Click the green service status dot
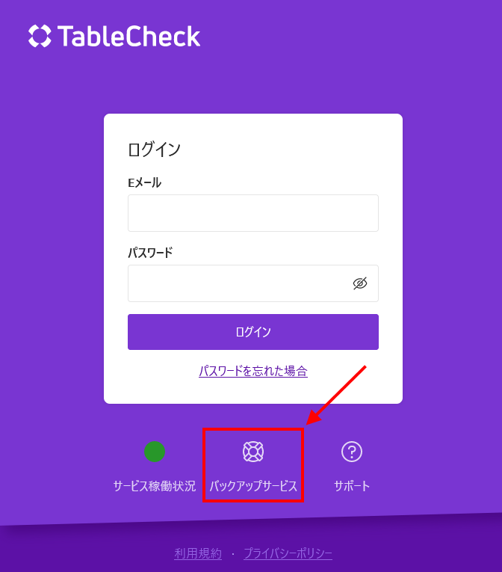Screen dimensions: 502x572 pyautogui.click(x=155, y=452)
